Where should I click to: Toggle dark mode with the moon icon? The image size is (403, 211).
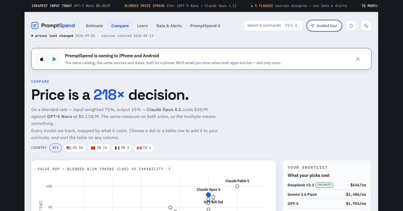pyautogui.click(x=366, y=26)
